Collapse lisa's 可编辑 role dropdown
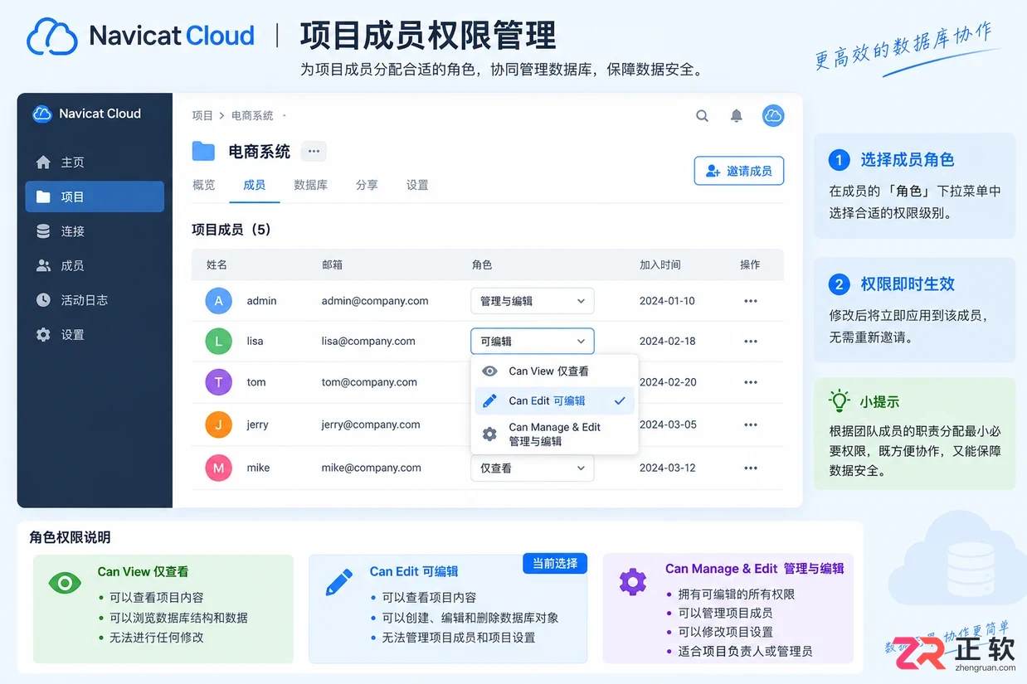This screenshot has width=1027, height=684. 532,341
